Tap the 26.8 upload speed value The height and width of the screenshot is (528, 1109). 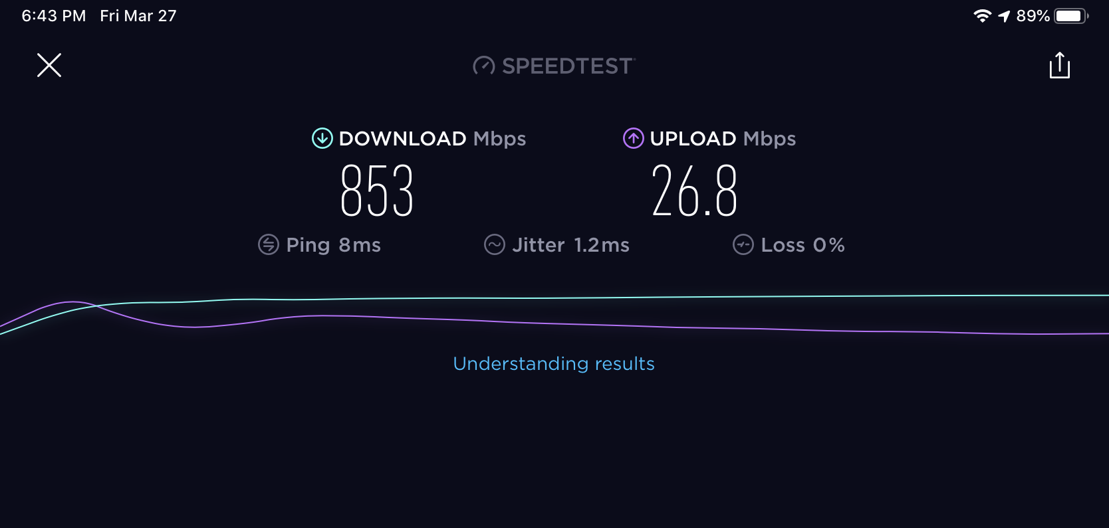[x=695, y=191]
